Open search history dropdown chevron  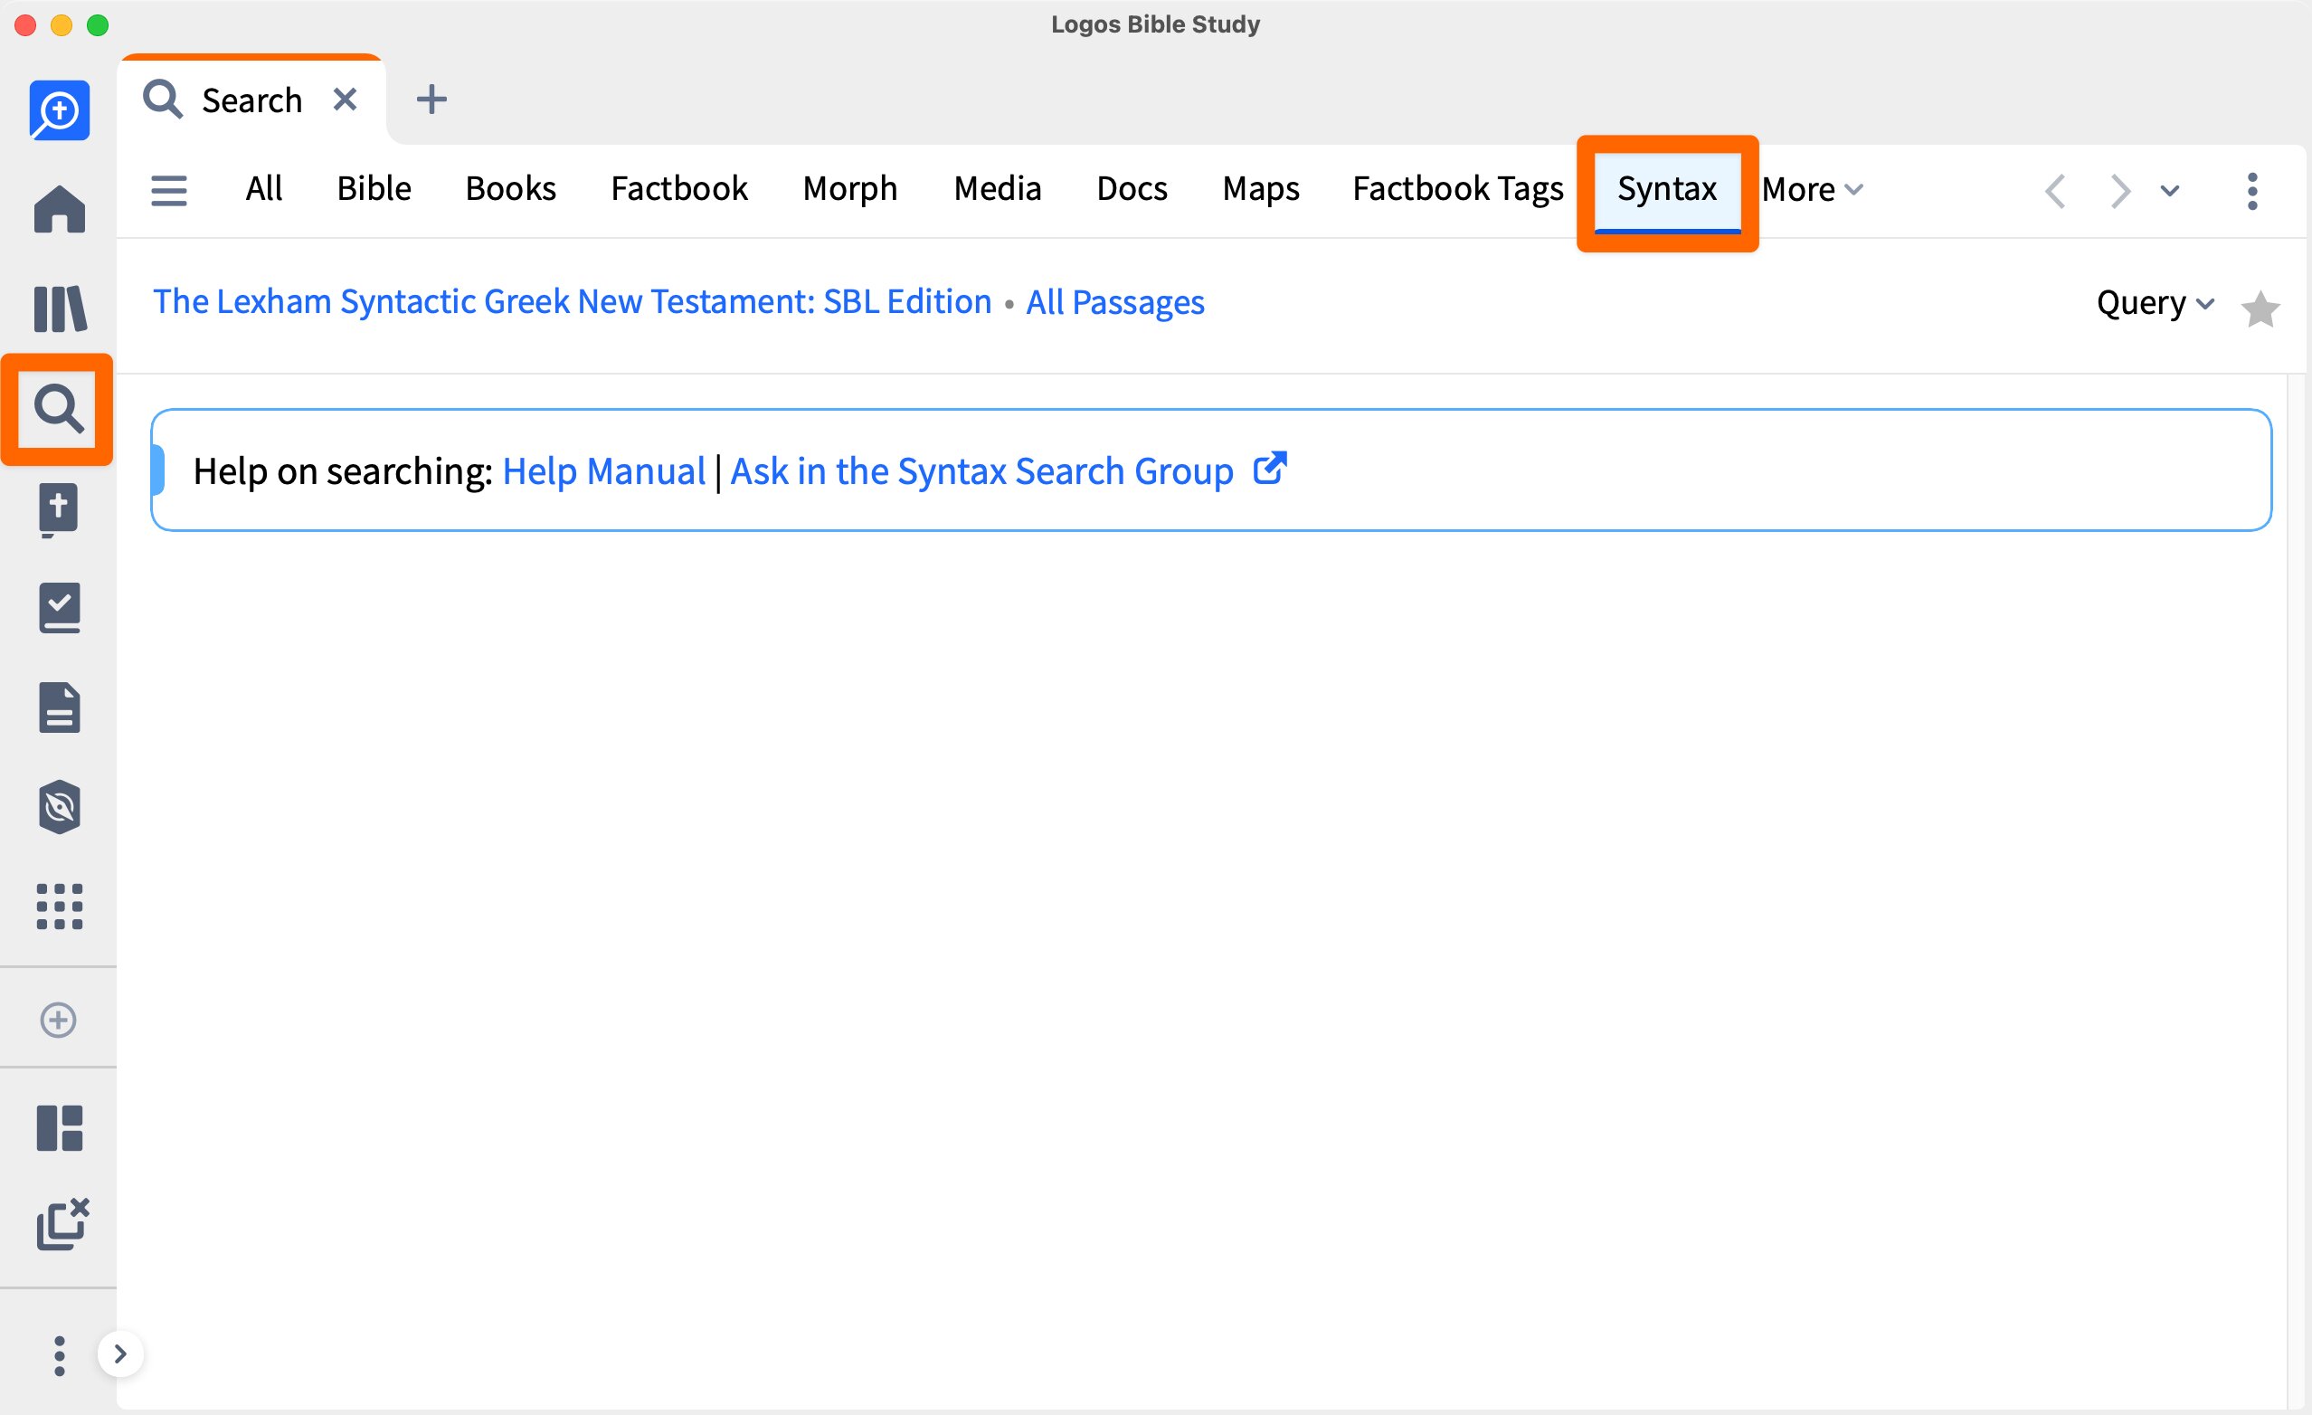click(x=2169, y=191)
